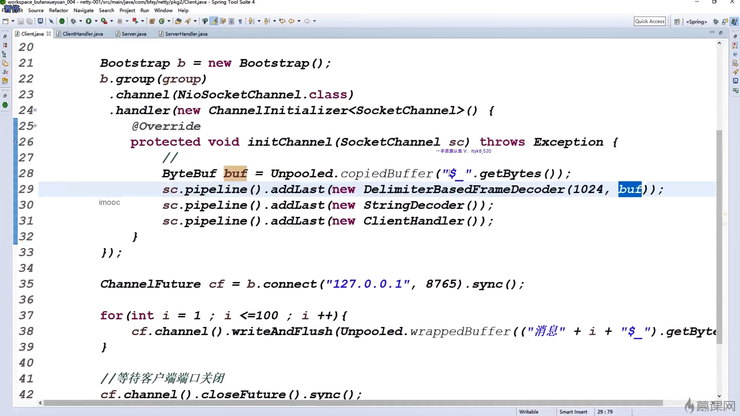Click the Debug bug icon

73,21
